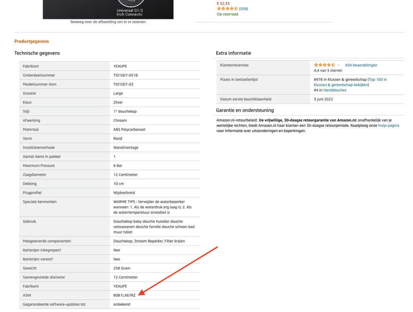Click the Extra informatie heading
413x312 pixels.
[234, 53]
